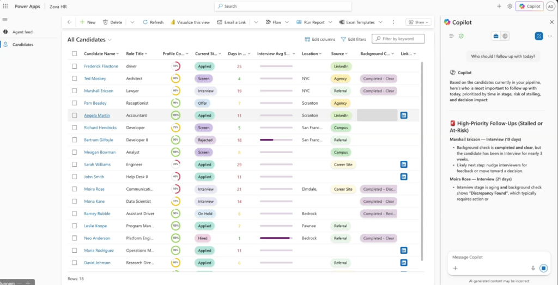Stop the Copilot response generation

[x=543, y=268]
